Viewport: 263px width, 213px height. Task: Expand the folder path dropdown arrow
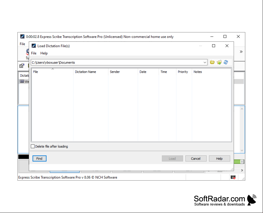pyautogui.click(x=205, y=62)
